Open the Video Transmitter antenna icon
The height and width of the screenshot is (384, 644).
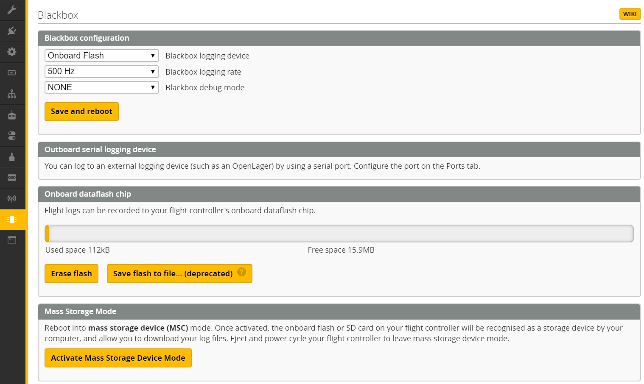(12, 198)
